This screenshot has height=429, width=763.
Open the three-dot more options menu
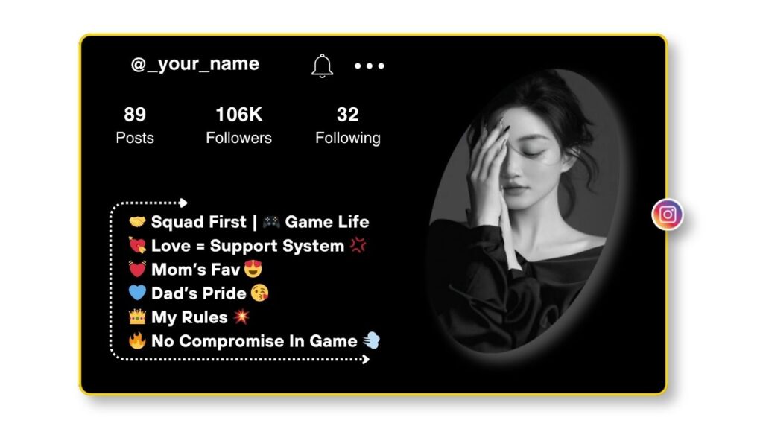[x=370, y=66]
